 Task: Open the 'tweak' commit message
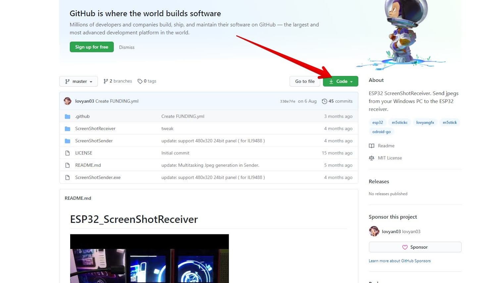click(168, 129)
